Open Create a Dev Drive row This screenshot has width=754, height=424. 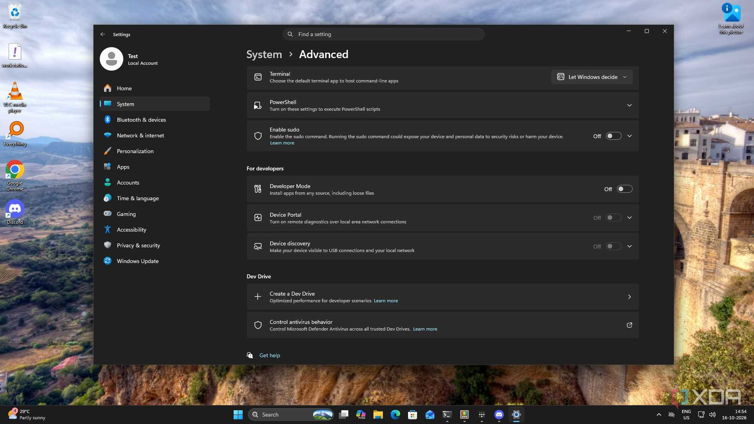tap(443, 297)
